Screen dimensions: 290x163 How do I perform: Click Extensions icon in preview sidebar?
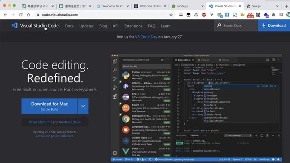coord(115,96)
